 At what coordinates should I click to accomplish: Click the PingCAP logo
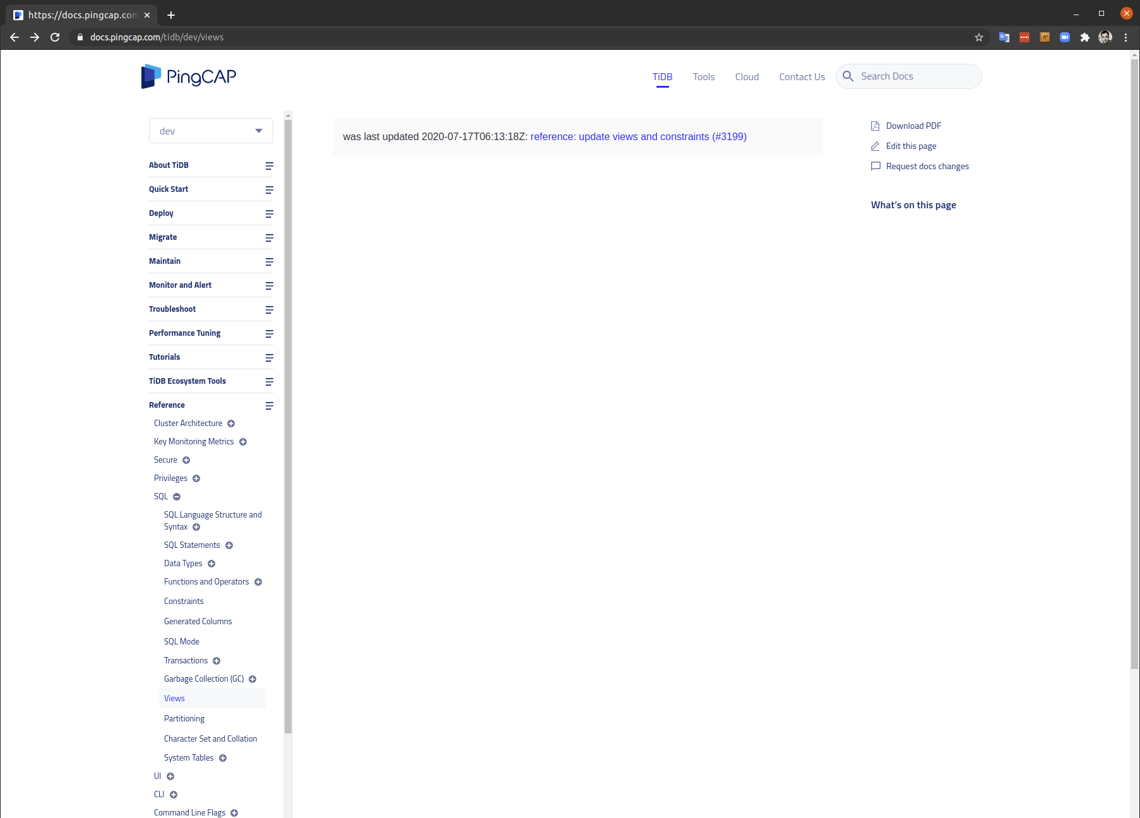click(188, 76)
